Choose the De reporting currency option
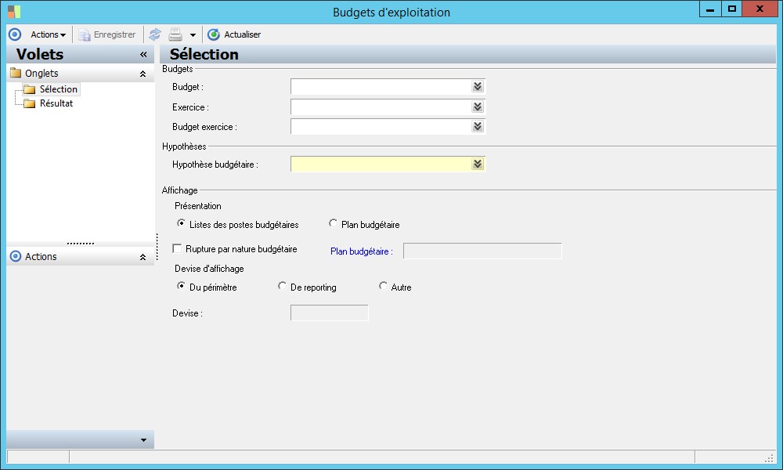The image size is (783, 470). pos(283,287)
